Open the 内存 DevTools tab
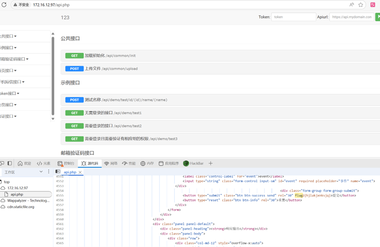This screenshot has width=380, height=247. click(147, 163)
